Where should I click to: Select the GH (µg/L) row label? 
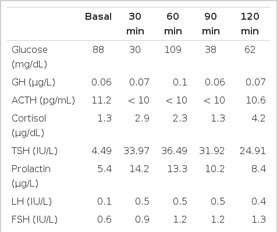pos(33,82)
